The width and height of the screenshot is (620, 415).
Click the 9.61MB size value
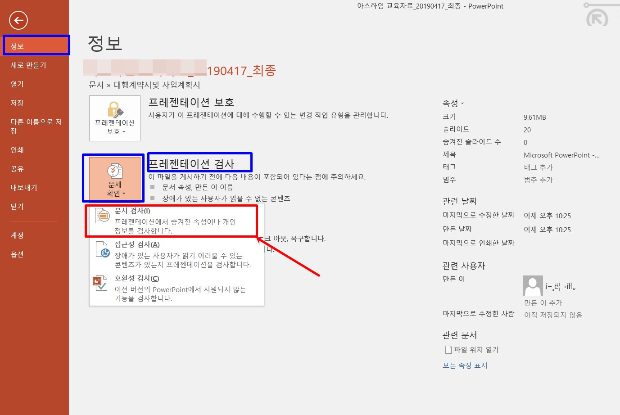click(x=535, y=117)
